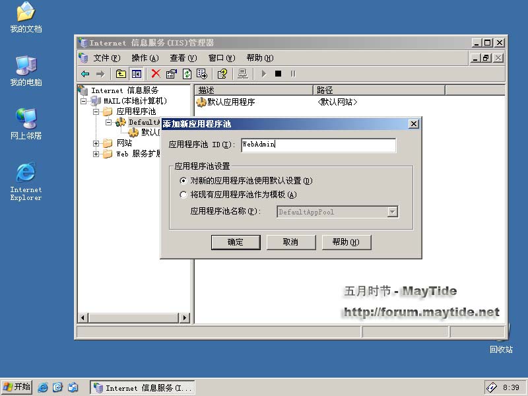The image size is (528, 396).
Task: Click the Back arrow toolbar icon
Action: [85, 74]
